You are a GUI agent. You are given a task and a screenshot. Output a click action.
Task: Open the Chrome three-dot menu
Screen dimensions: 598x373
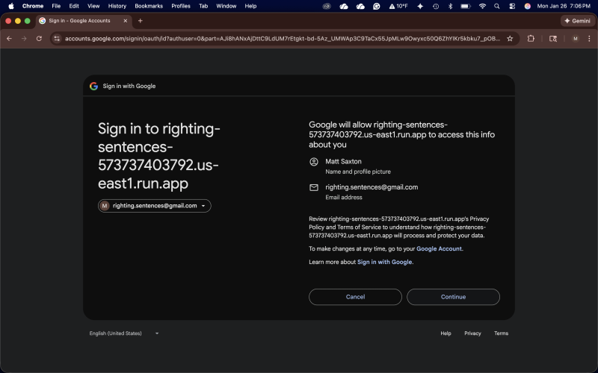[x=589, y=39]
